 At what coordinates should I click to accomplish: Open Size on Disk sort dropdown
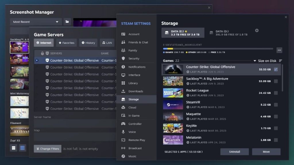tap(265, 61)
